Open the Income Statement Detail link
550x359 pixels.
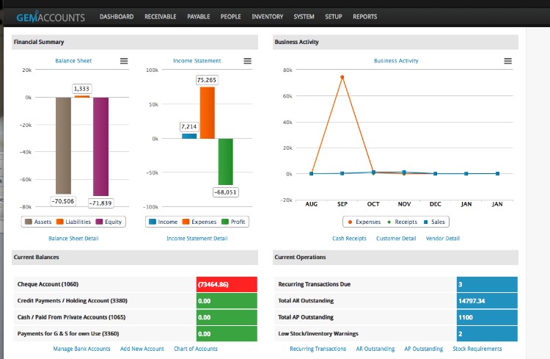click(197, 238)
